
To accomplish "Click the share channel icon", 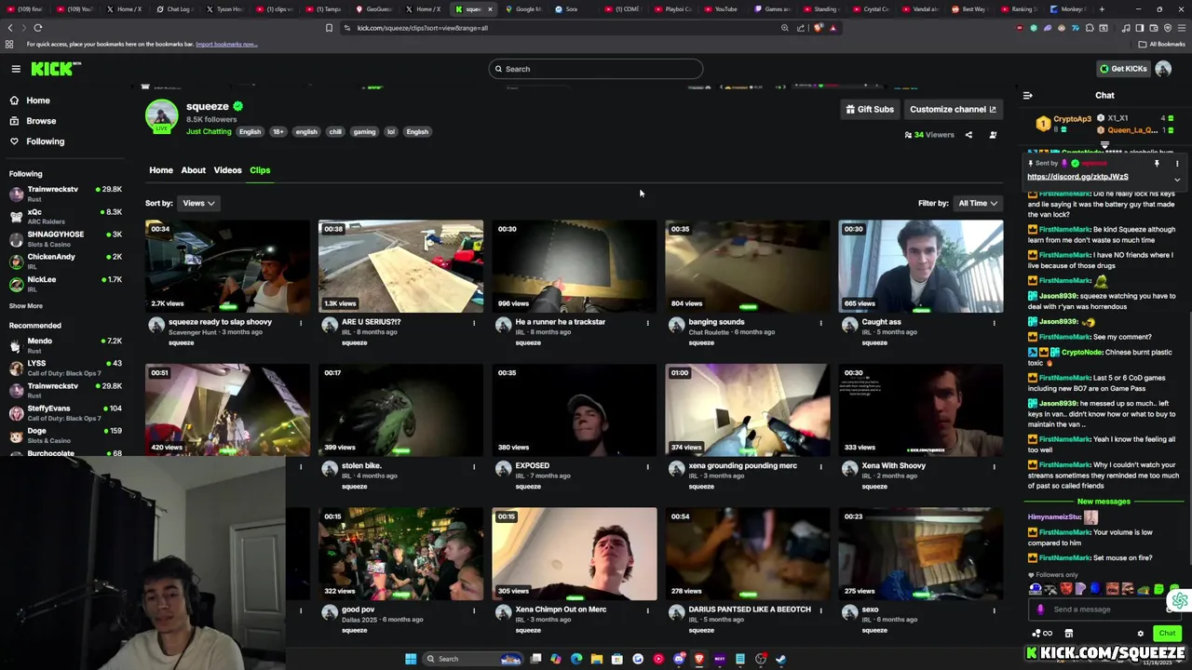I will tap(968, 135).
